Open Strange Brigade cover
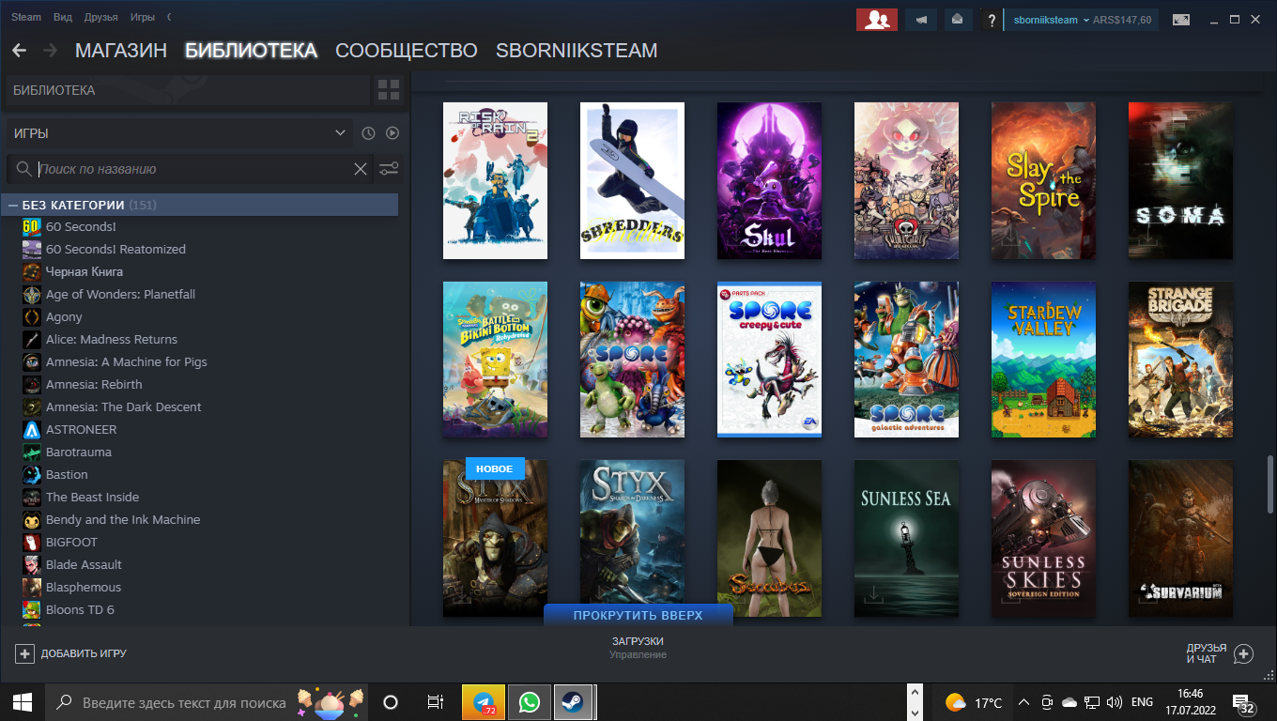1277x721 pixels. click(x=1180, y=360)
